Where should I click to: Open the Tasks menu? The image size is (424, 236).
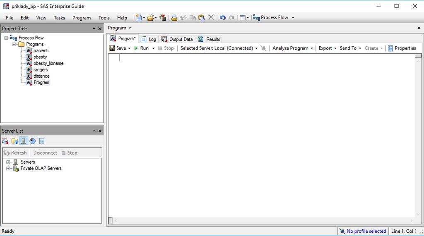pos(59,18)
